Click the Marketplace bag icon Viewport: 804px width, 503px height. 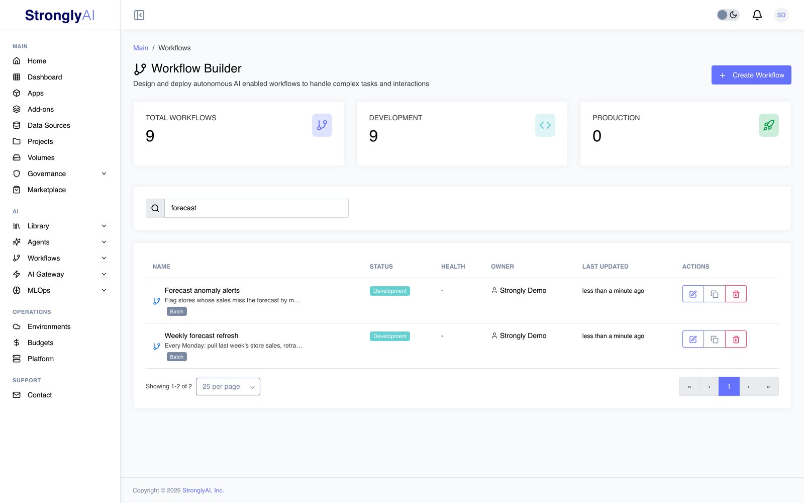tap(17, 190)
